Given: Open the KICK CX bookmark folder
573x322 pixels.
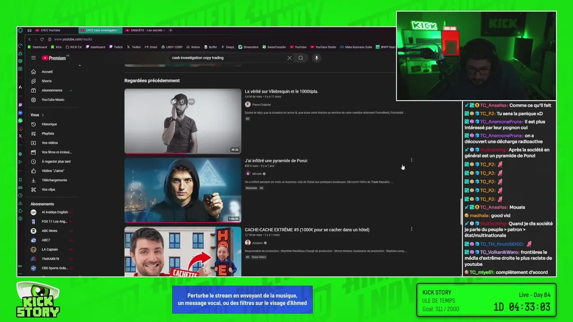Looking at the screenshot, I should (x=74, y=47).
